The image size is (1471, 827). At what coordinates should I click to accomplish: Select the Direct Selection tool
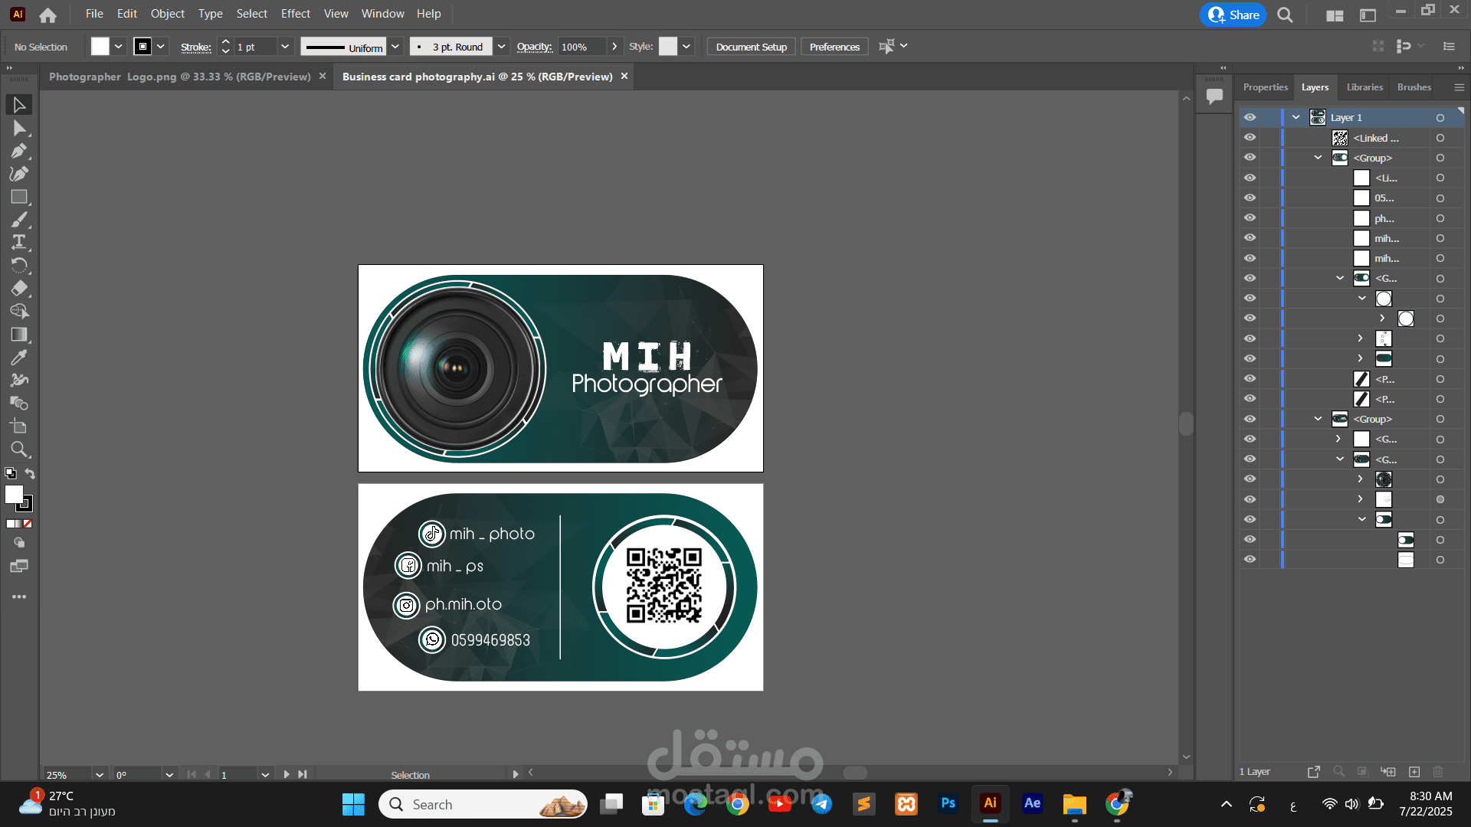19,128
